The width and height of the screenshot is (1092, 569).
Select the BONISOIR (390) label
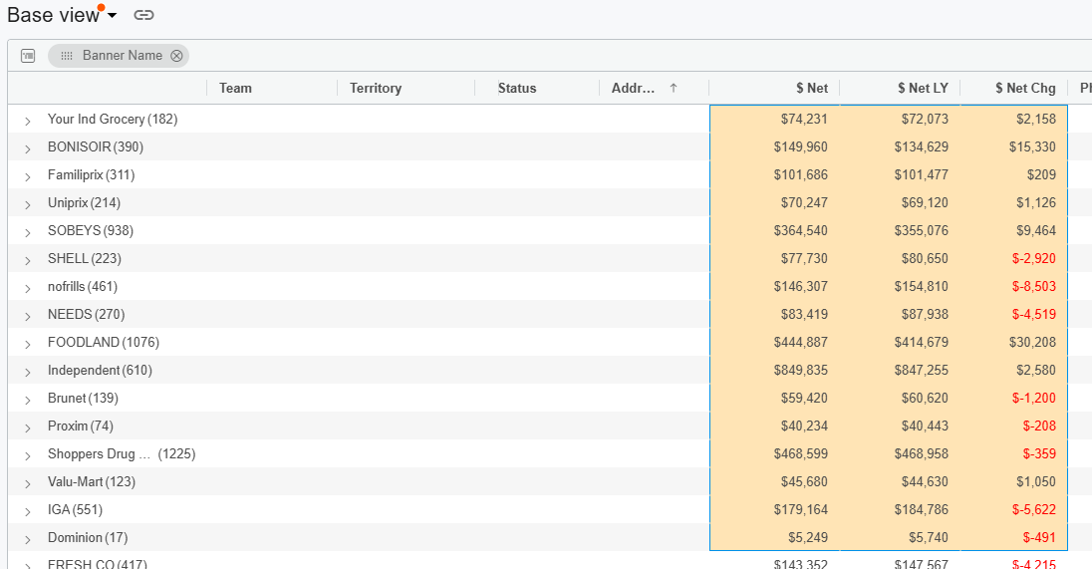pos(96,146)
